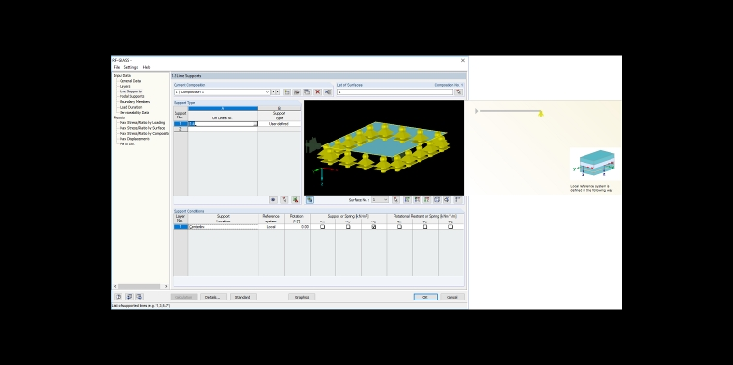Click the red X delete composition icon

(x=318, y=91)
